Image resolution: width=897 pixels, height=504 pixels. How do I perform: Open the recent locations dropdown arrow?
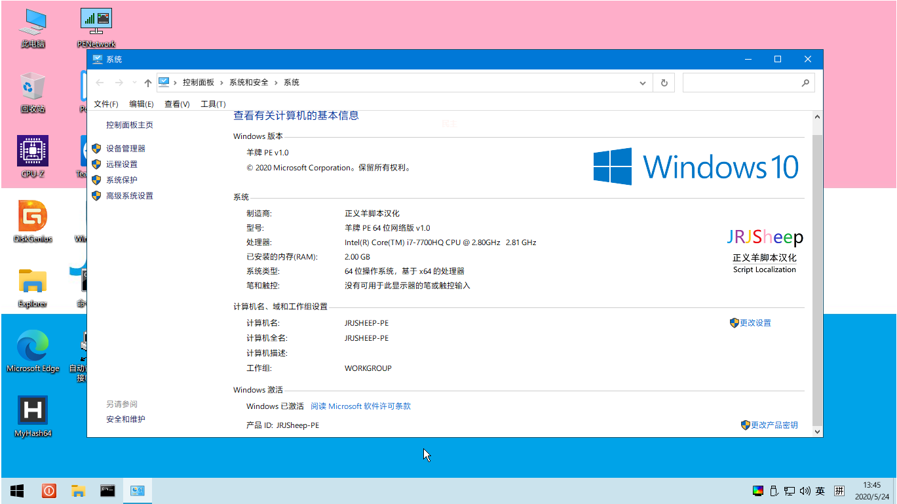134,83
